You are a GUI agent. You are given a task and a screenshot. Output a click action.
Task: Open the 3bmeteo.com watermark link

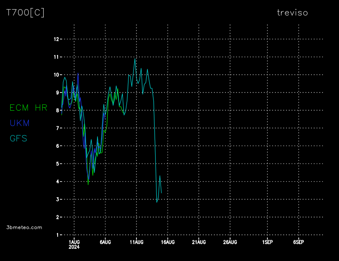[25, 227]
